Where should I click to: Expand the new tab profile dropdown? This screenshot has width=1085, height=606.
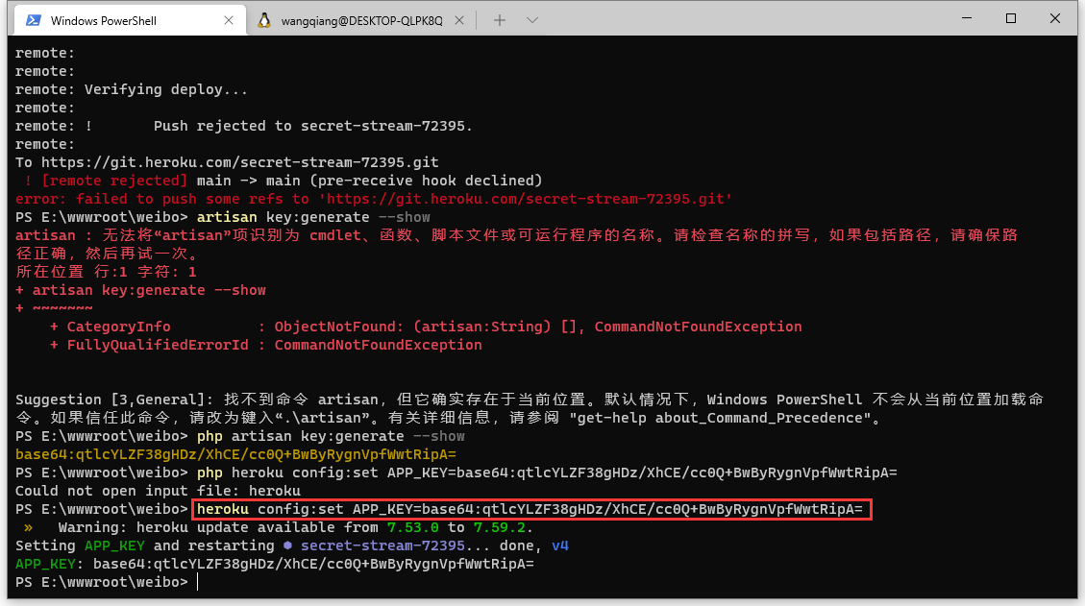532,21
